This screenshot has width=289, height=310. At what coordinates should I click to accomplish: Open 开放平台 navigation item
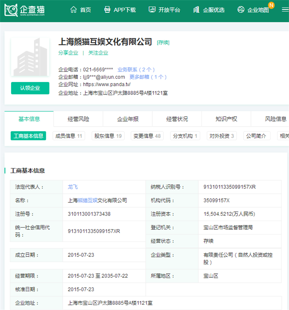click(x=169, y=10)
